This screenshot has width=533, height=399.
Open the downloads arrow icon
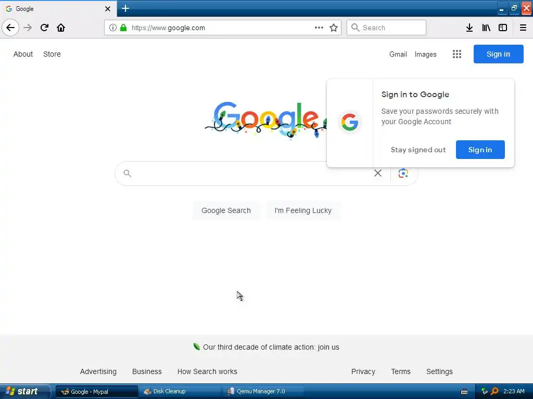[x=469, y=28]
